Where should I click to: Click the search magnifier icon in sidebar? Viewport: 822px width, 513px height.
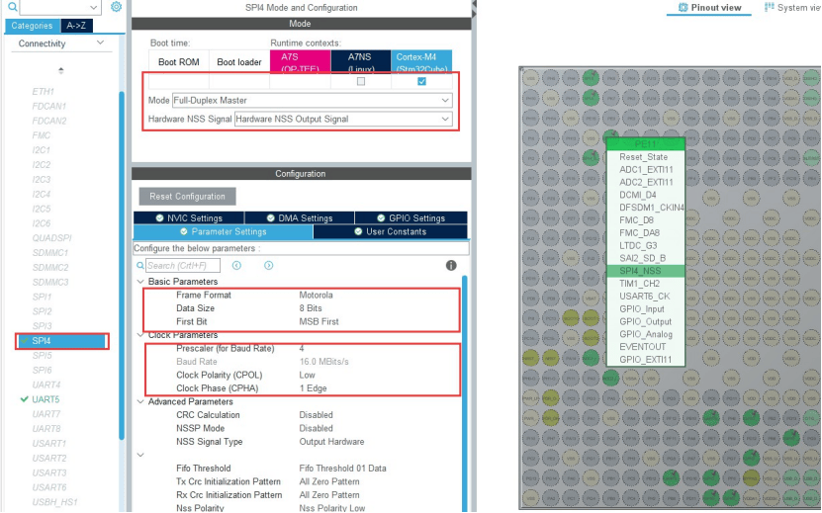click(12, 7)
